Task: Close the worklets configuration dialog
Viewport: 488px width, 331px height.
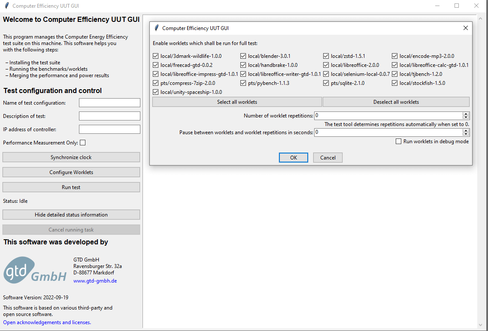Action: [x=466, y=28]
